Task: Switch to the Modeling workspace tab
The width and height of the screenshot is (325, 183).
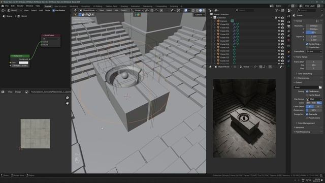Action: tap(74, 7)
